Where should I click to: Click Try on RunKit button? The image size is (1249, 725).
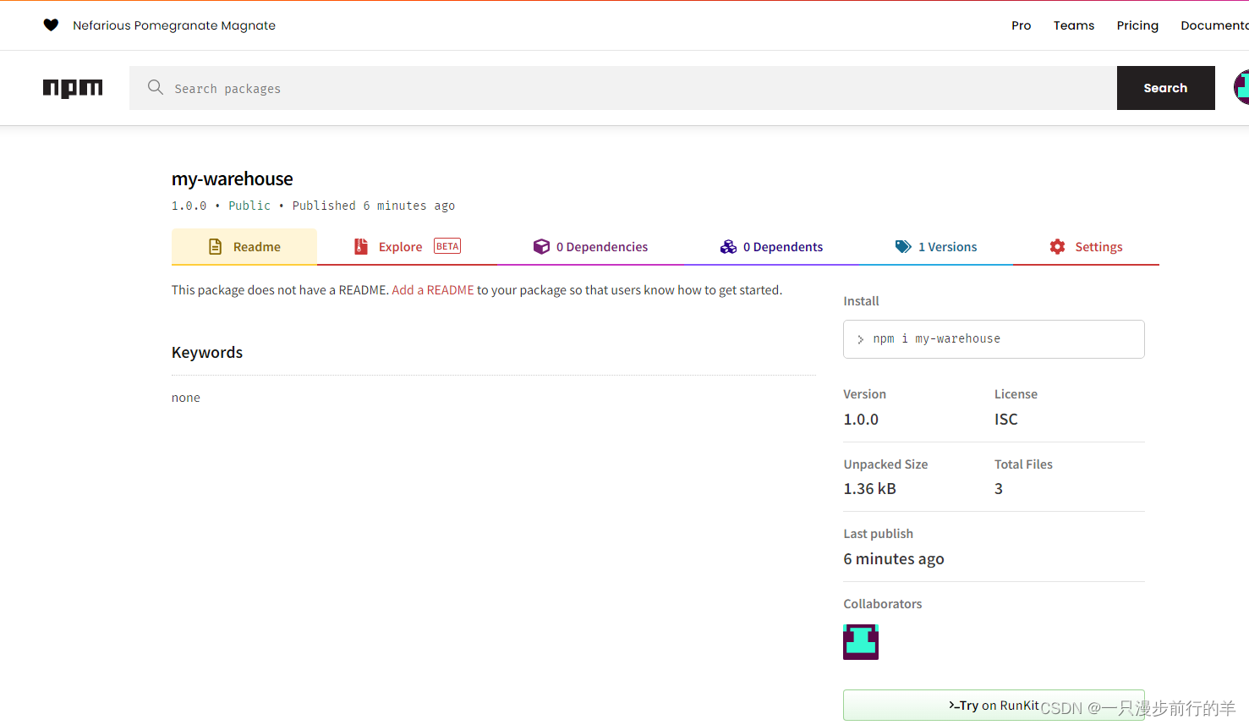(x=994, y=706)
